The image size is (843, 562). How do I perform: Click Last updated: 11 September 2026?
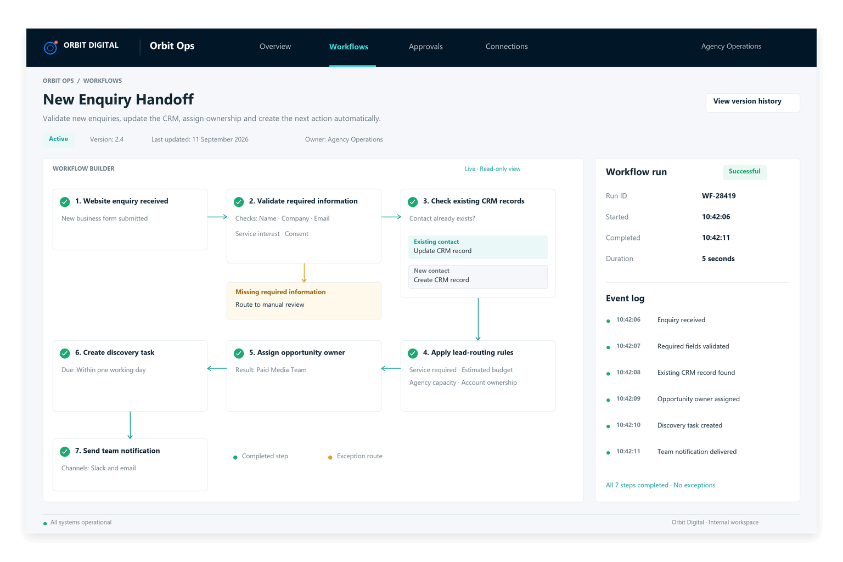200,139
